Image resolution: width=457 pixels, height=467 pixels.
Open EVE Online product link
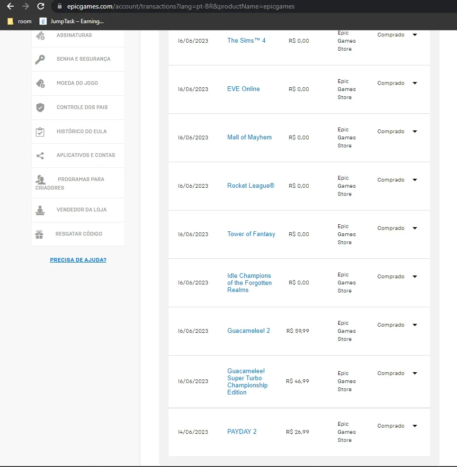(x=243, y=89)
